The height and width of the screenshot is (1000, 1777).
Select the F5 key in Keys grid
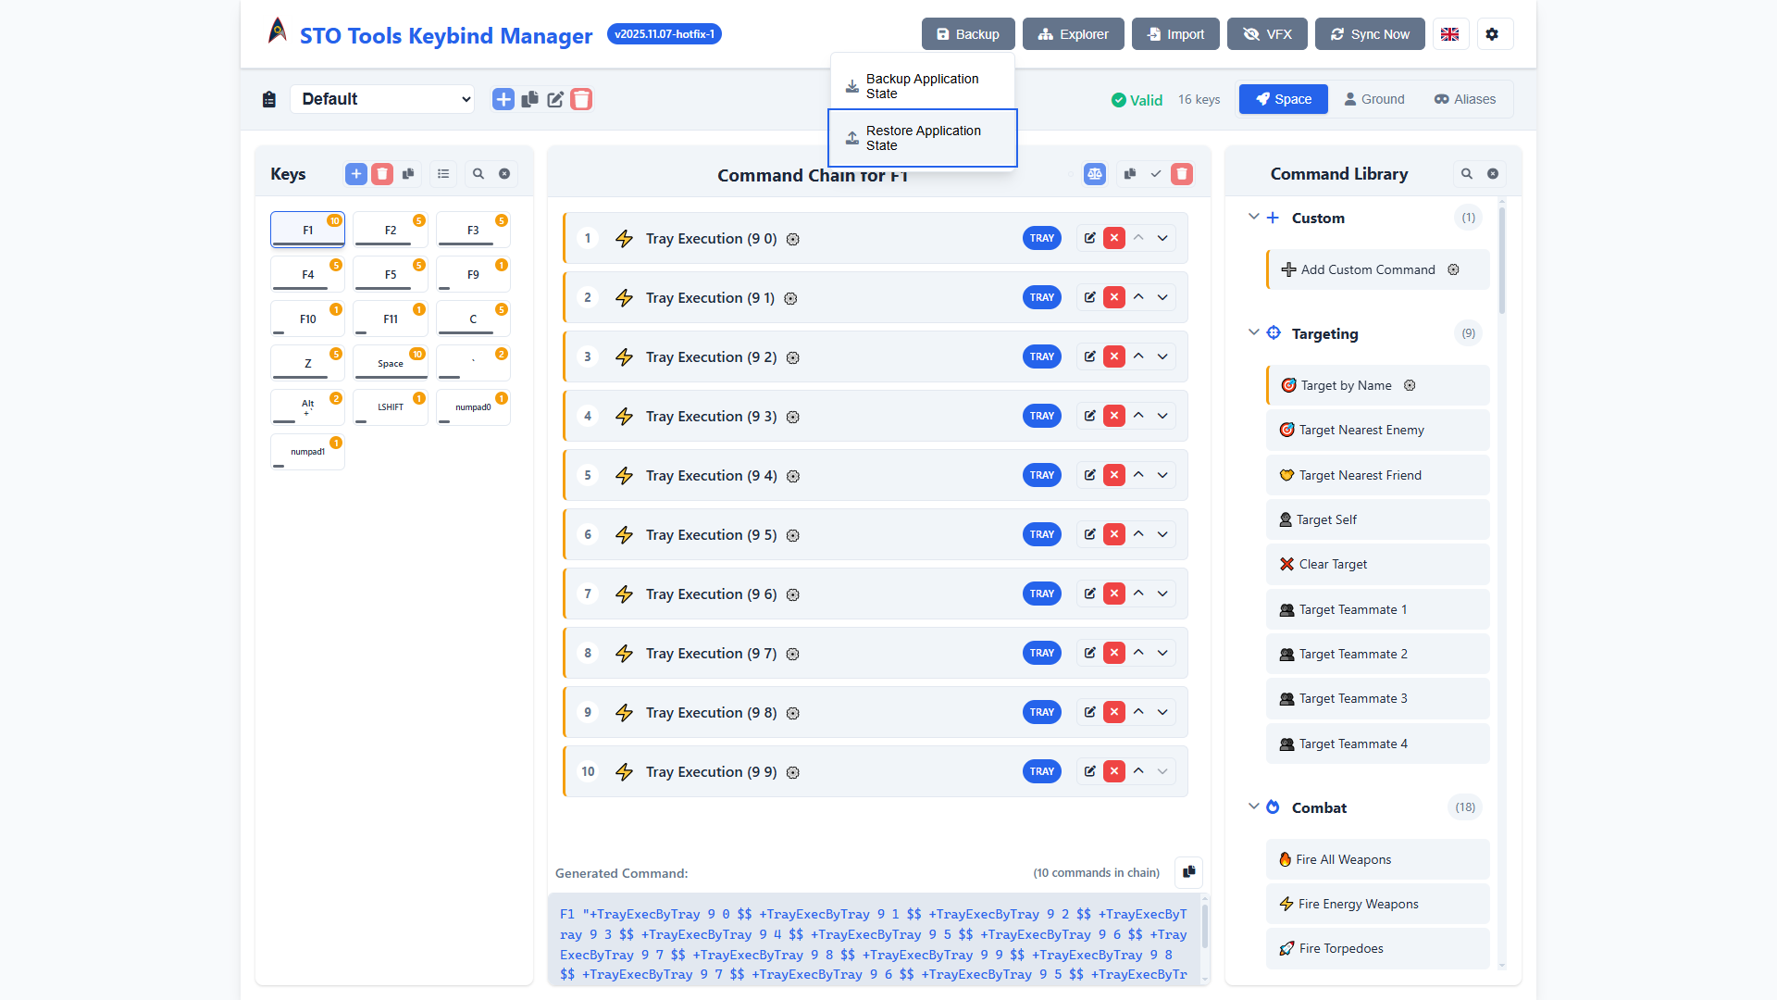(x=391, y=275)
